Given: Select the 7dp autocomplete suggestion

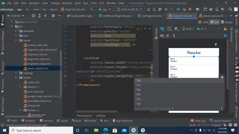Looking at the screenshot, I should coord(179,80).
